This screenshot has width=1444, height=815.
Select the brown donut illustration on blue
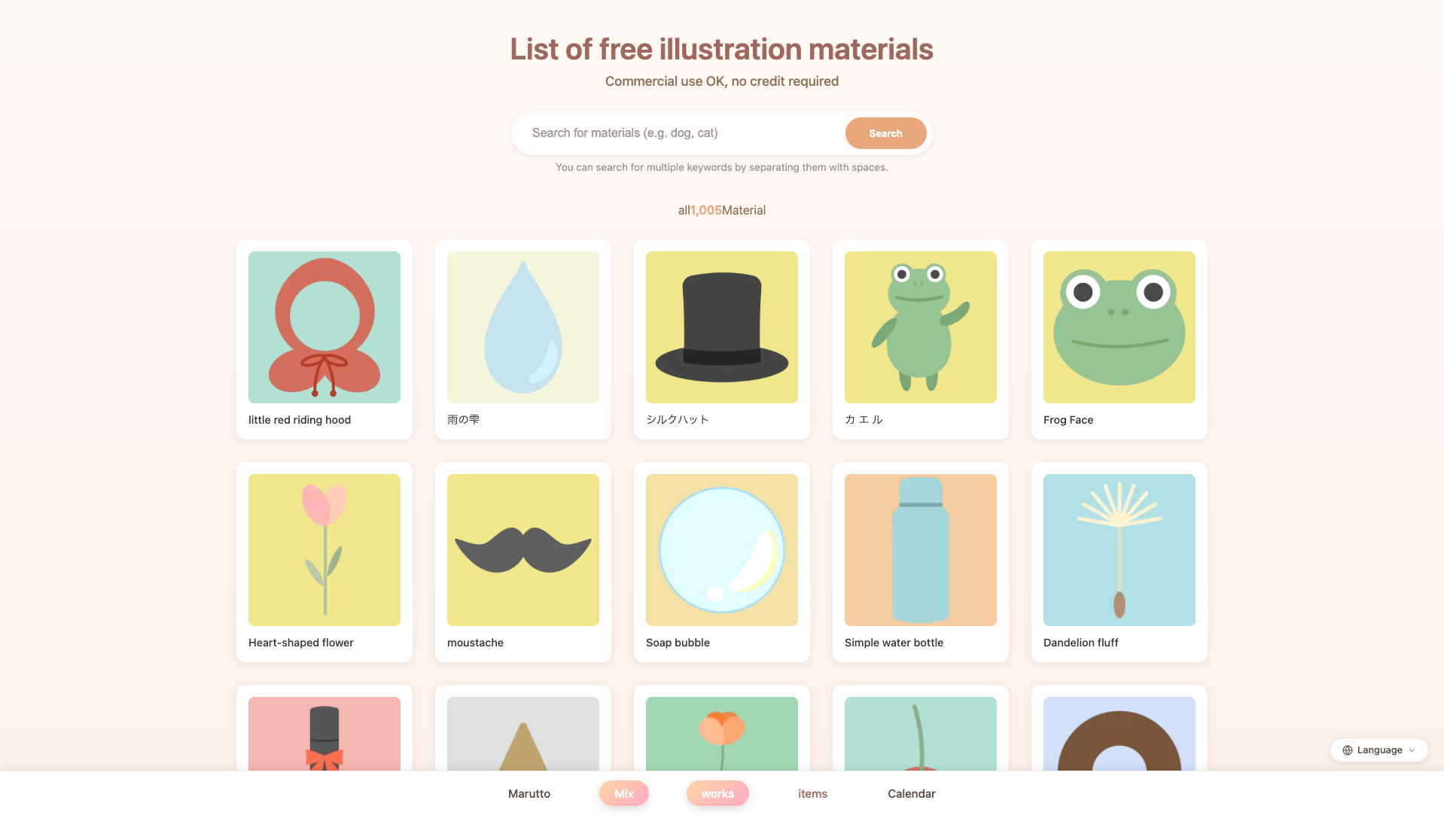point(1120,734)
